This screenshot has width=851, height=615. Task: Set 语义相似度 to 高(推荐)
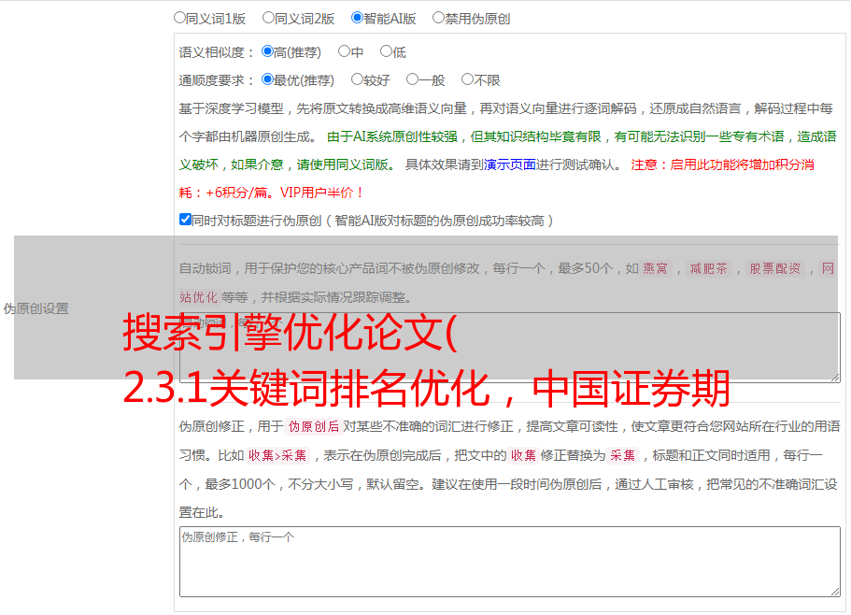pyautogui.click(x=267, y=51)
